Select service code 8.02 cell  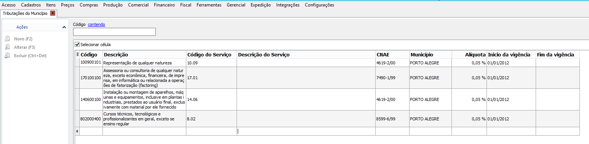[x=211, y=118]
